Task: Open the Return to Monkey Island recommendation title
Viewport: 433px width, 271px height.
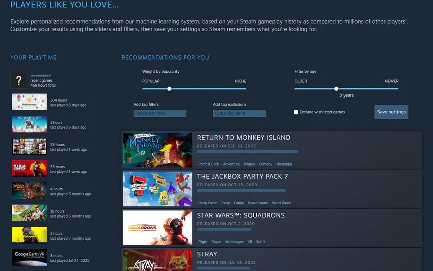Action: 243,138
